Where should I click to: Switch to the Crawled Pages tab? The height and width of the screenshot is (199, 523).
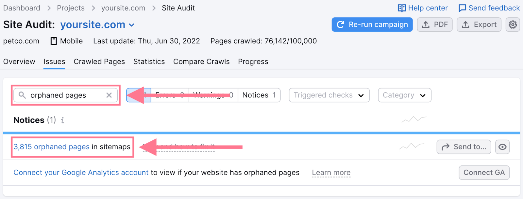click(99, 62)
